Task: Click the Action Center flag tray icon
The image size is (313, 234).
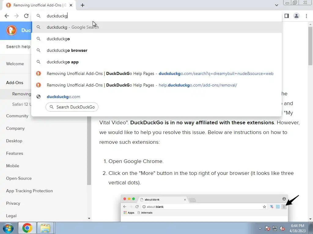Action: click(267, 228)
